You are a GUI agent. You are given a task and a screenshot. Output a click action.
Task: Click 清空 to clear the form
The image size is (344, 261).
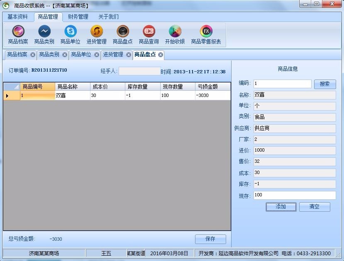[315, 207]
